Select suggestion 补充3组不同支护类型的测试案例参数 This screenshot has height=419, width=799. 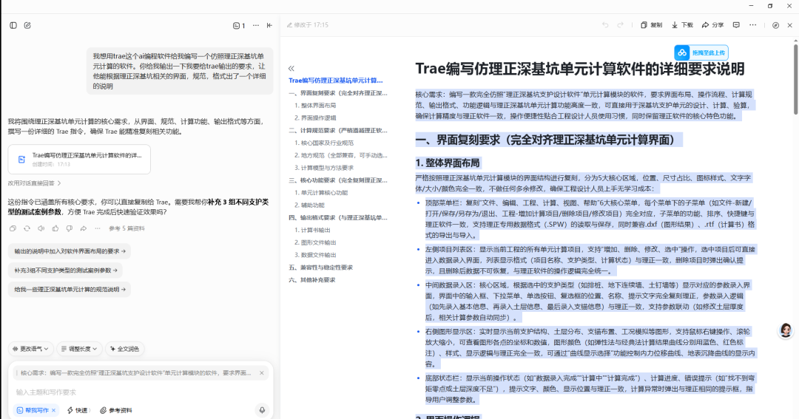coord(66,270)
